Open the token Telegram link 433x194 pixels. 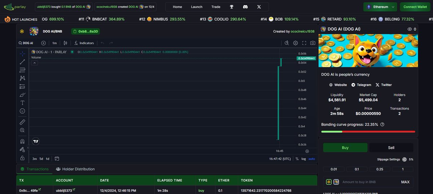[x=361, y=85]
